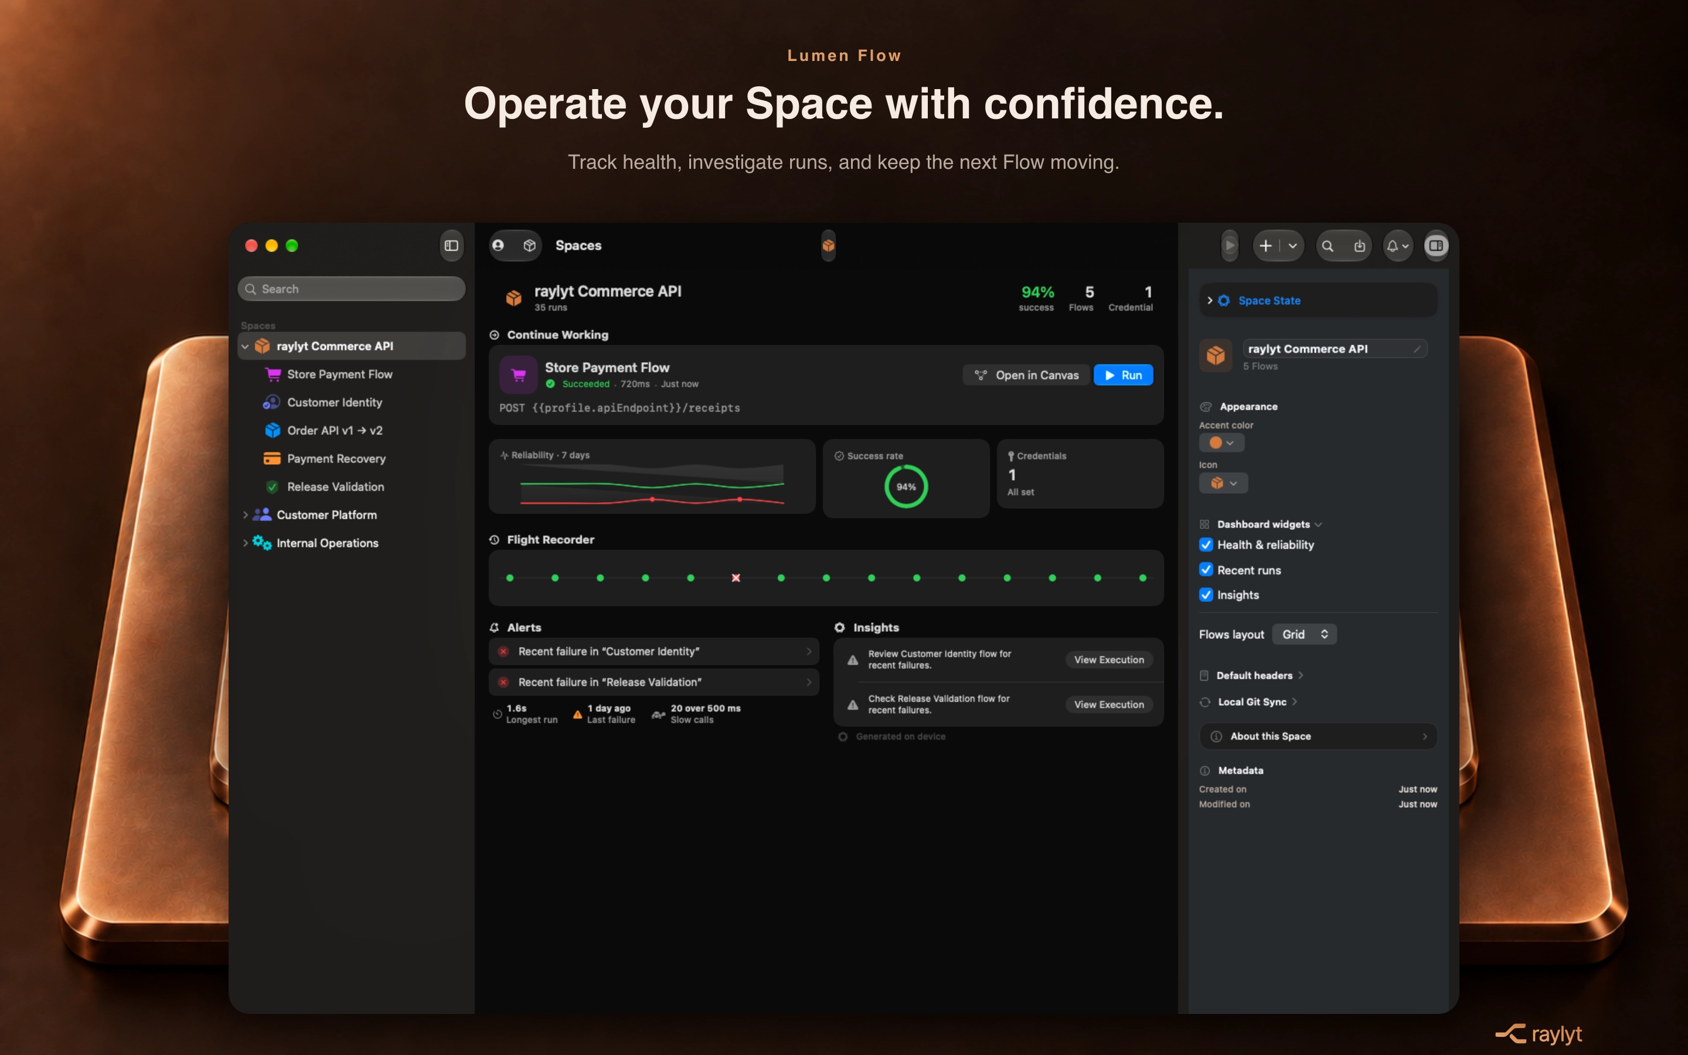
Task: Expand the Space State section
Action: click(x=1210, y=301)
